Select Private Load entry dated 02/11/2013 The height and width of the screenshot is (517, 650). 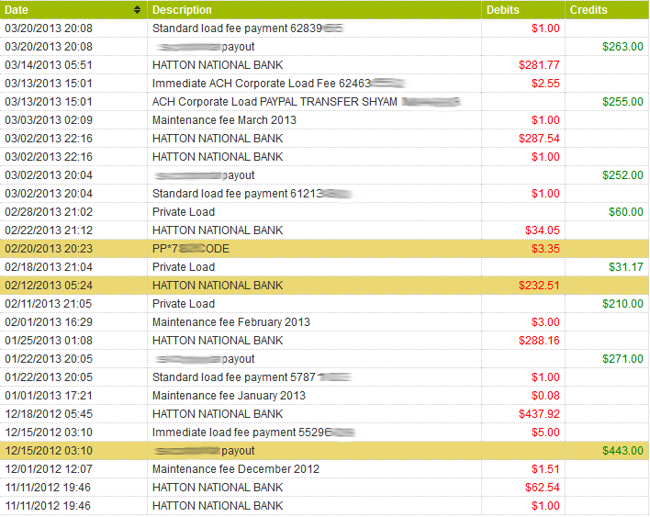(x=184, y=304)
